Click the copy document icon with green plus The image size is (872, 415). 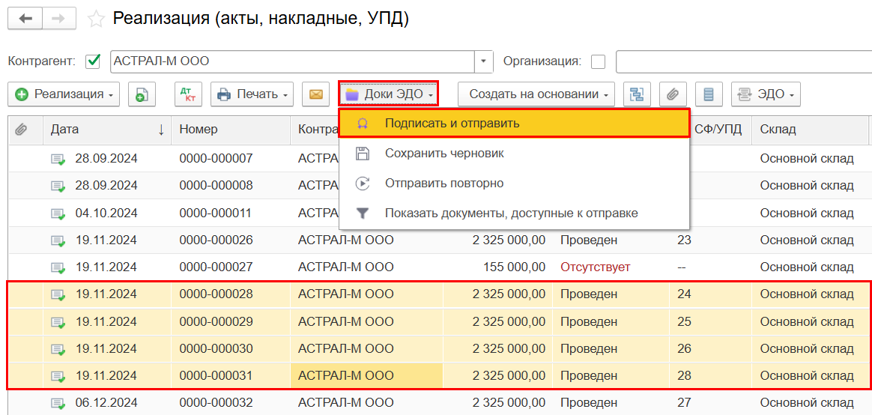(142, 94)
